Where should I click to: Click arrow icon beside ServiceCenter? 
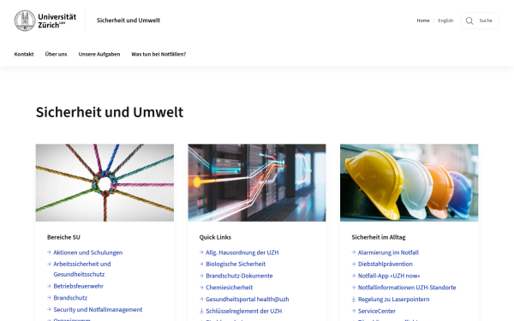[353, 311]
